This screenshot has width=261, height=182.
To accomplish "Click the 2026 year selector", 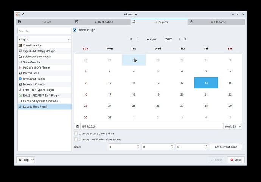I will 169,39.
